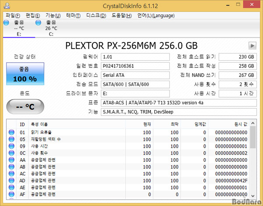Click raw value 00000000042F
This screenshot has height=206, width=263.
pyautogui.click(x=231, y=181)
